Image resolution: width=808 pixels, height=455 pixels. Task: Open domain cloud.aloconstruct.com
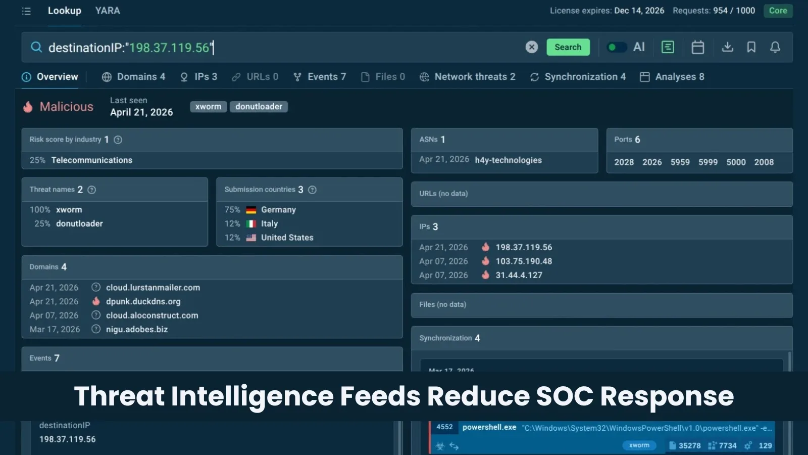click(x=152, y=315)
